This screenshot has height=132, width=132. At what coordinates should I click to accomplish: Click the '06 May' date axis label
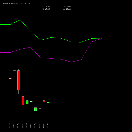18,125
